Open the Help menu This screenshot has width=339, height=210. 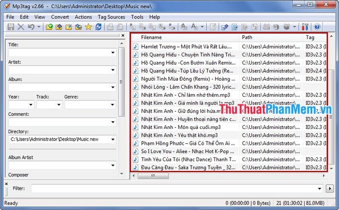pos(154,17)
